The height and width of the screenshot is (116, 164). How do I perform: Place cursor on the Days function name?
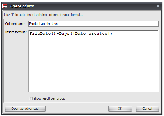pyautogui.click(x=64, y=34)
